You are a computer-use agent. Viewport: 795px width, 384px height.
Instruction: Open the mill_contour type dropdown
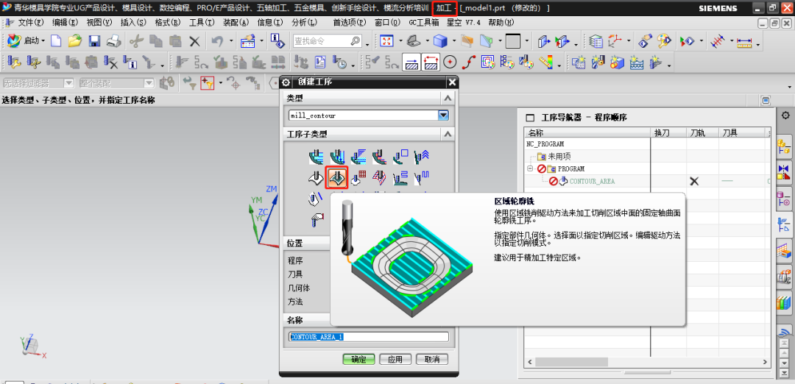443,115
